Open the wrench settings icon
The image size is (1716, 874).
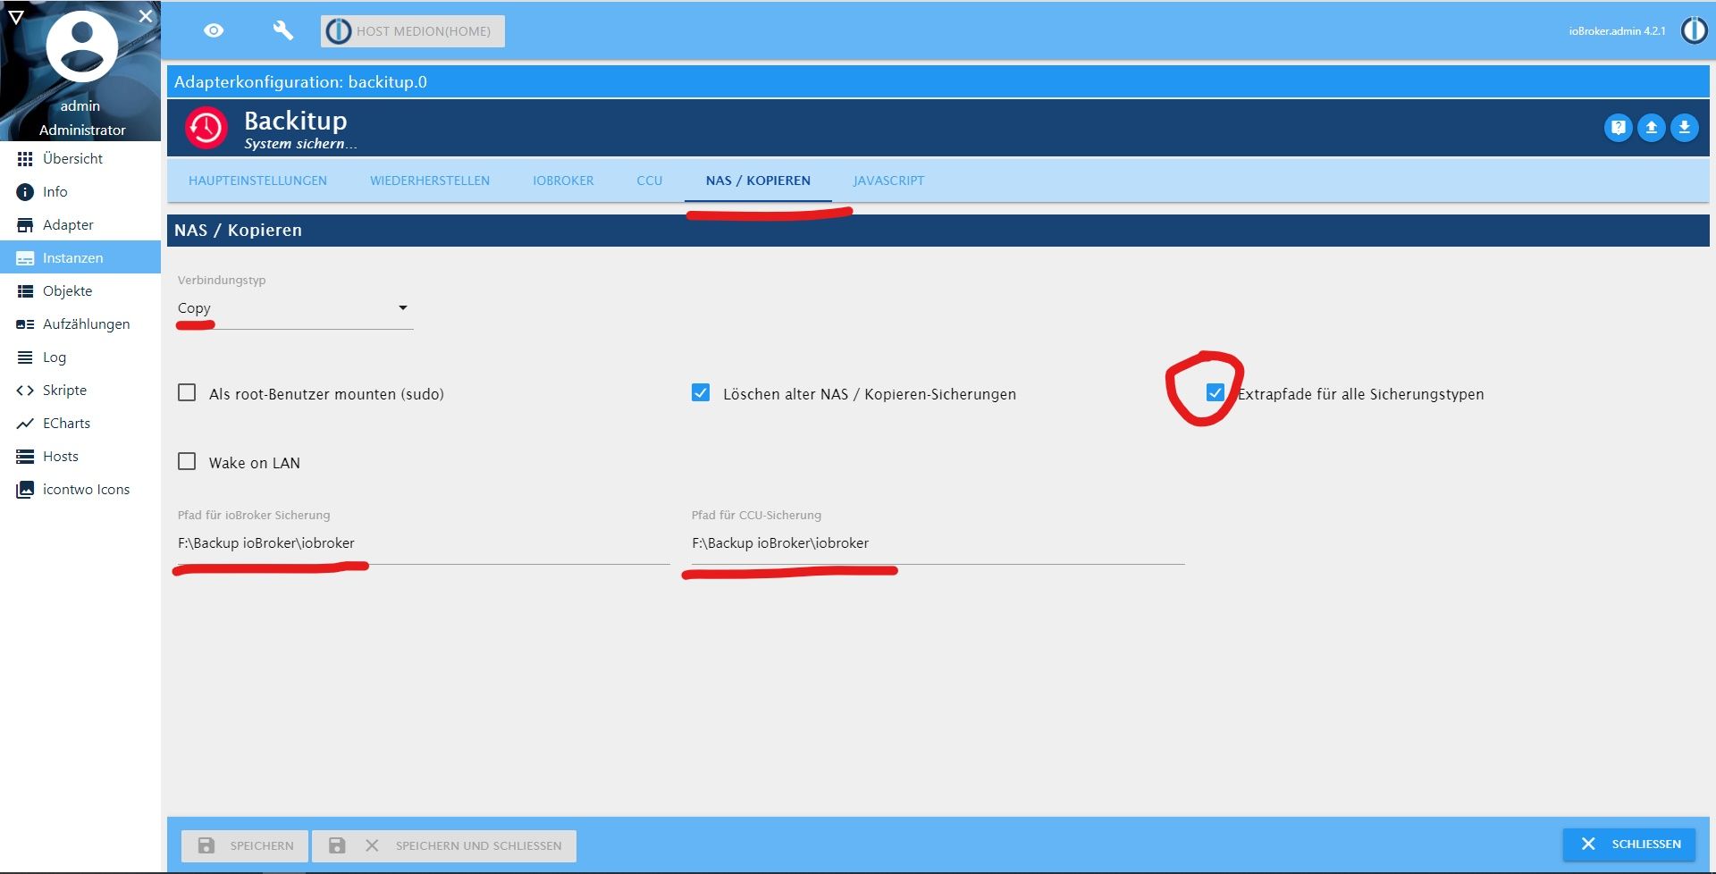(282, 30)
